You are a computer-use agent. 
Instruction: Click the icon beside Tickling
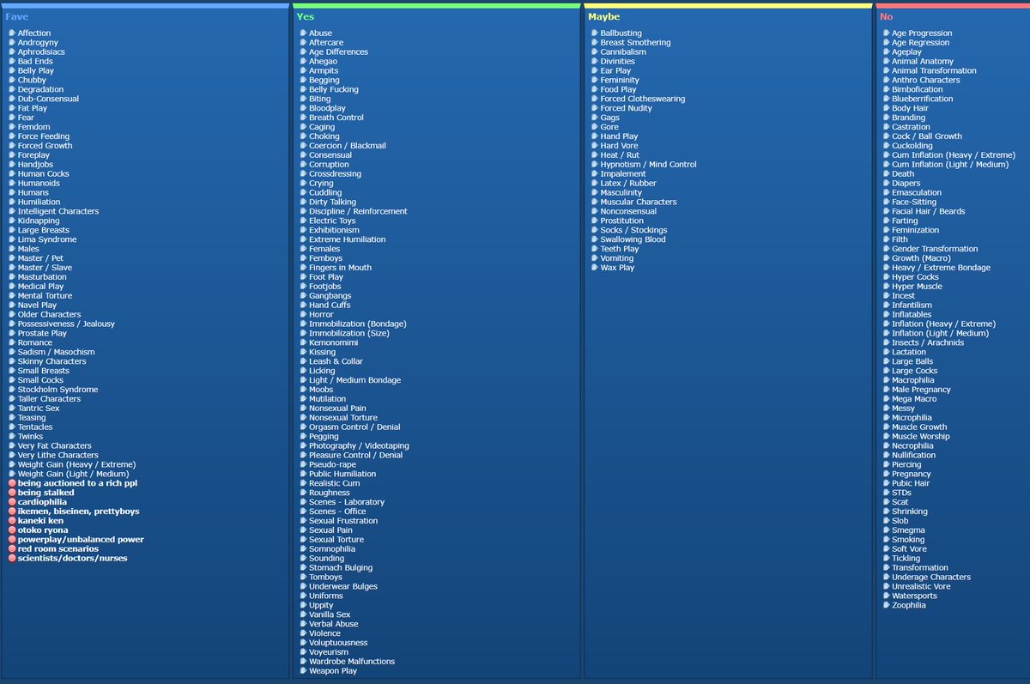pos(885,559)
